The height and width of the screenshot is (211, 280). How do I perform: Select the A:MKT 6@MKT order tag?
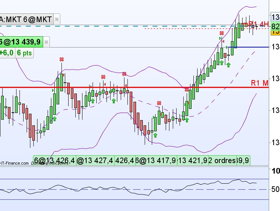27,19
